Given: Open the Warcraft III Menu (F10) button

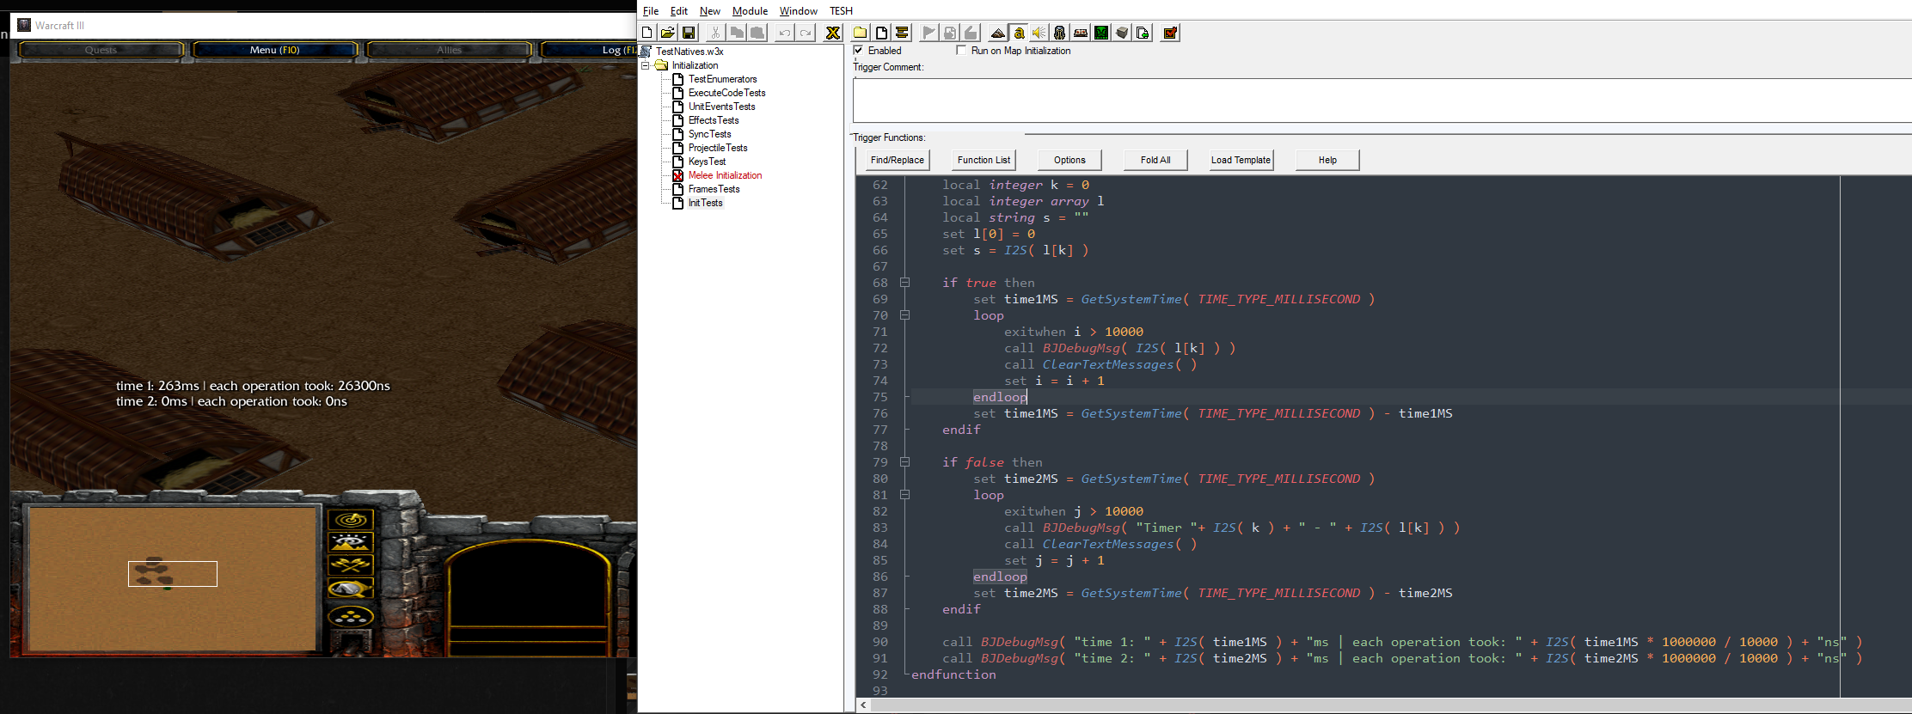Looking at the screenshot, I should pos(275,50).
